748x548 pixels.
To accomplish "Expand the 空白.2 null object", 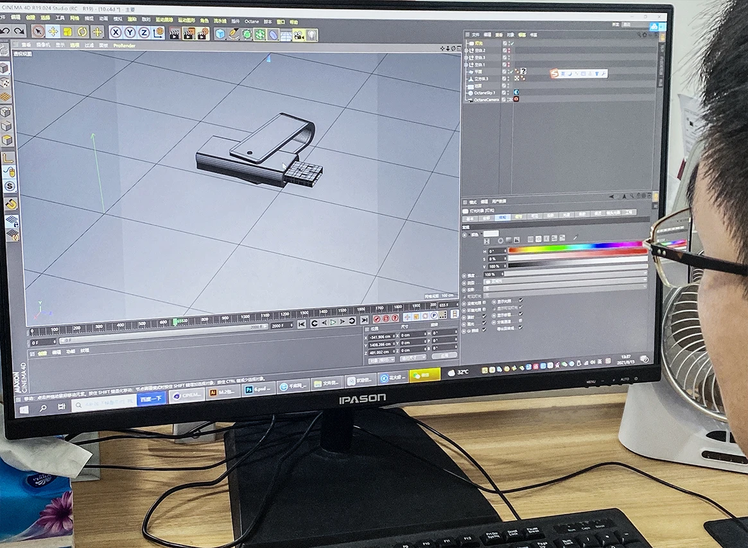I will point(466,50).
